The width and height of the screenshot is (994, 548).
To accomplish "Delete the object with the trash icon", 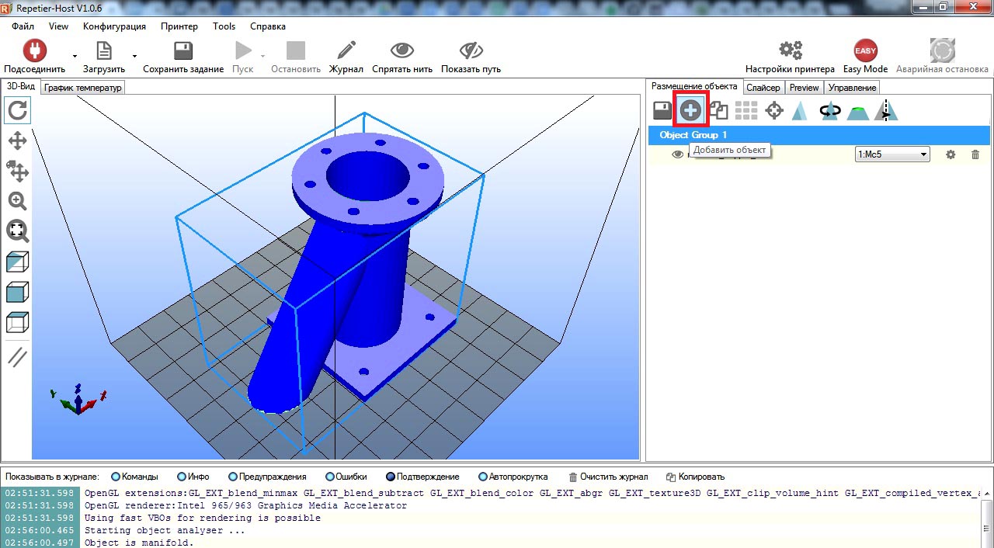I will pos(975,154).
